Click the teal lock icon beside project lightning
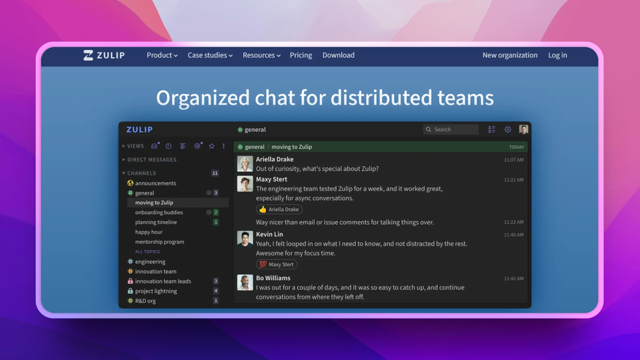This screenshot has height=360, width=640. (130, 291)
